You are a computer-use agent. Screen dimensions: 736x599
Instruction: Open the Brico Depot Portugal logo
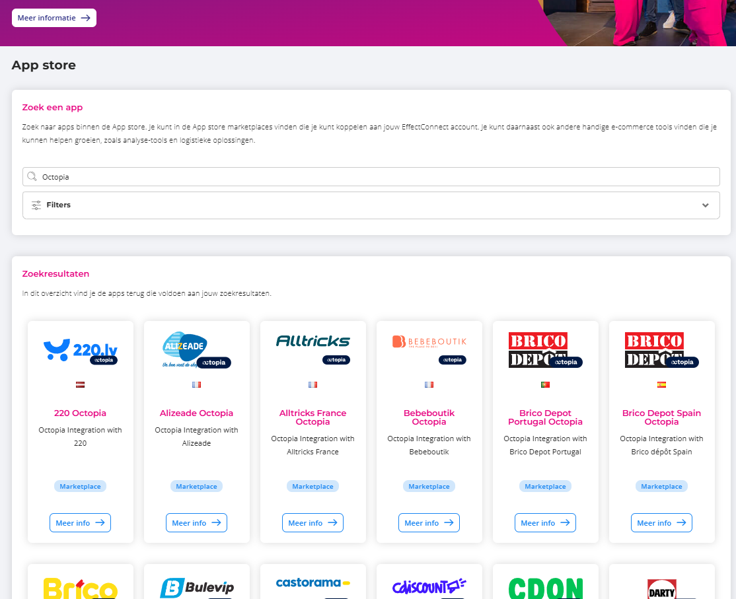tap(546, 350)
